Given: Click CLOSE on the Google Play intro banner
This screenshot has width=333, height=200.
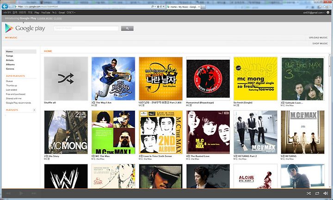Looking at the screenshot, I should [x=58, y=19].
